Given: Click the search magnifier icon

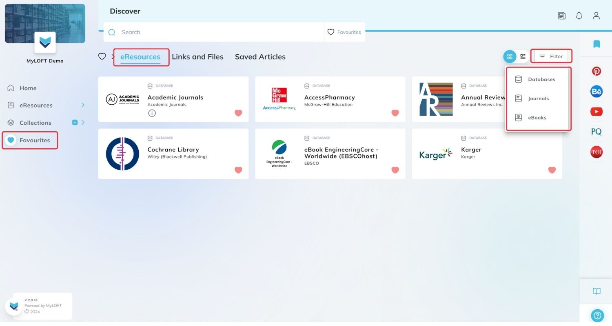Looking at the screenshot, I should (x=112, y=32).
